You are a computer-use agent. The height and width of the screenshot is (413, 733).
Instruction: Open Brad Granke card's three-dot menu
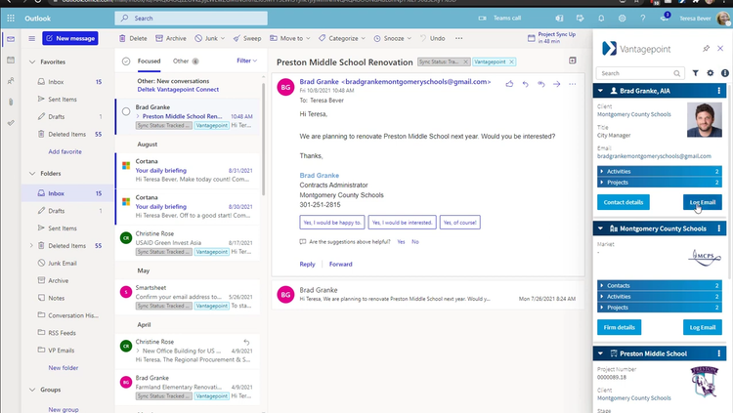coord(719,91)
